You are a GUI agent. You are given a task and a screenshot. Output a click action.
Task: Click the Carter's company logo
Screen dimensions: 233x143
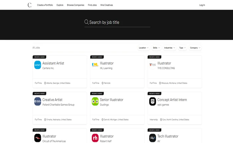[x=38, y=65]
